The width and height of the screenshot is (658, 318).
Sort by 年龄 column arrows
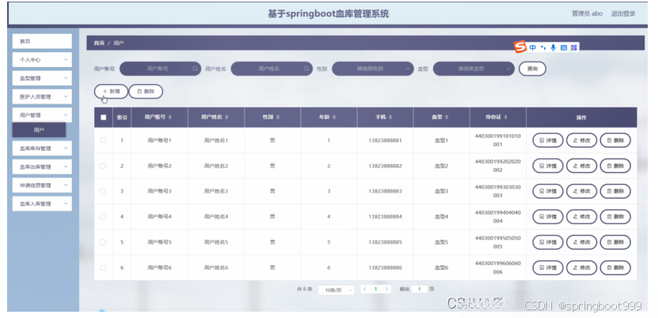point(334,118)
